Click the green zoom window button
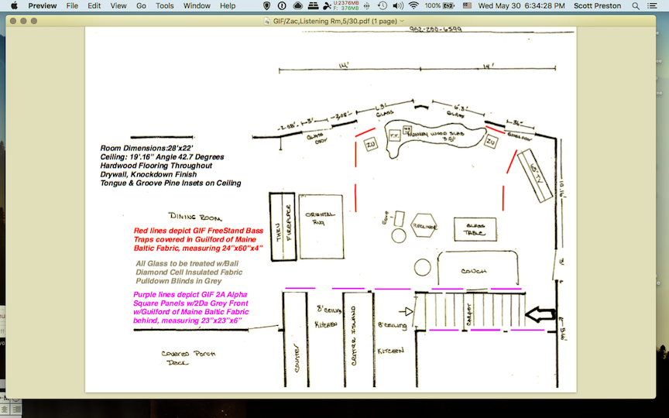 [x=34, y=21]
